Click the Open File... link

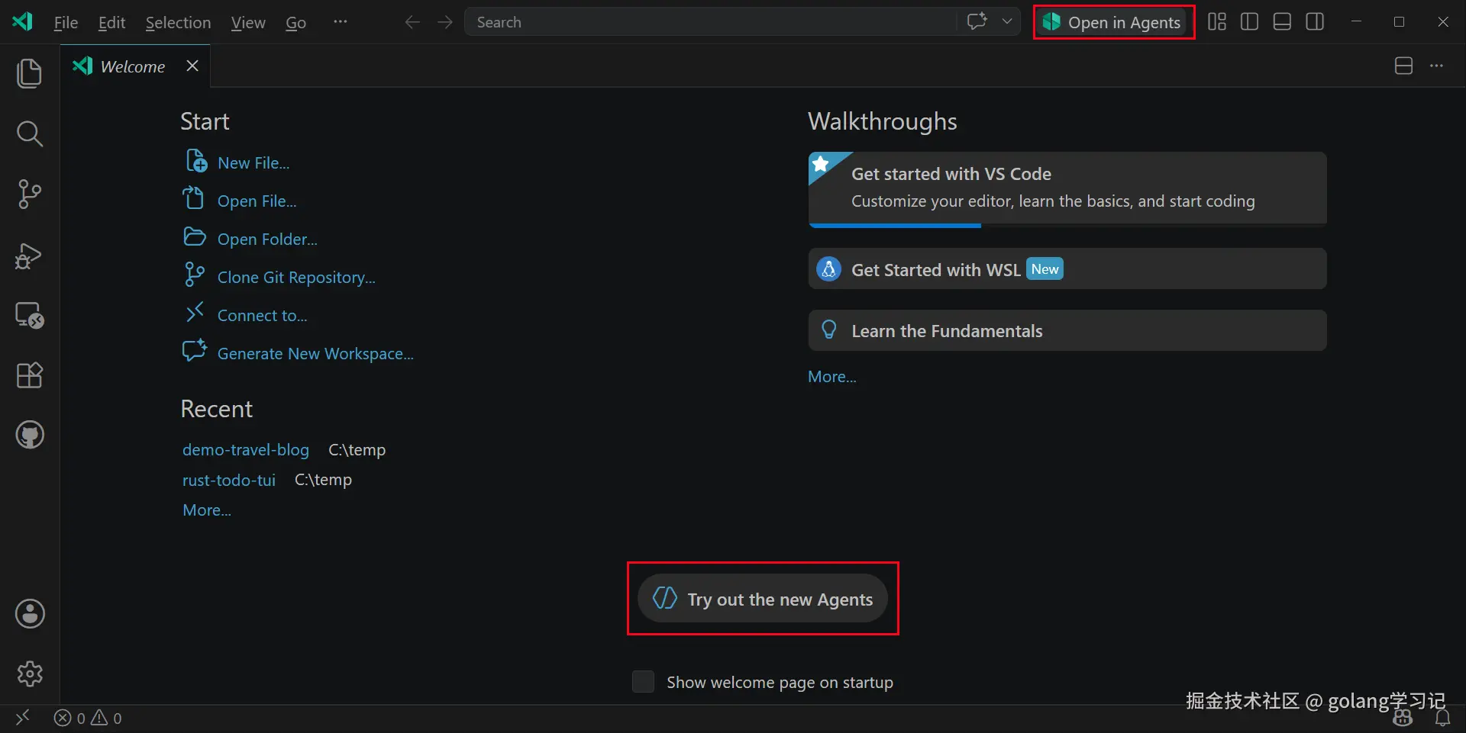coord(257,201)
